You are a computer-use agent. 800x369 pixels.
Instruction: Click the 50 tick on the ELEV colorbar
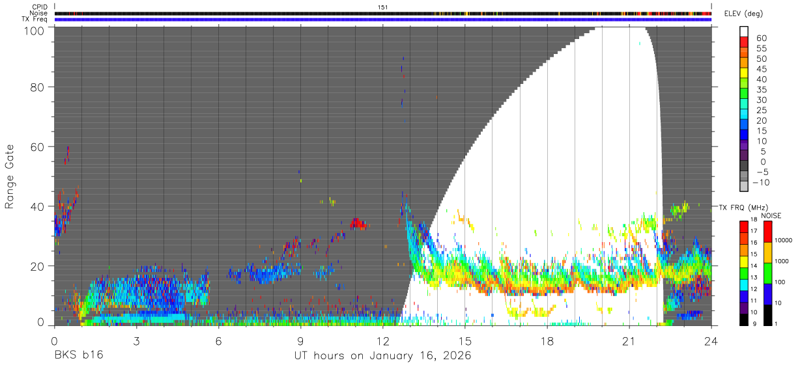pos(762,59)
